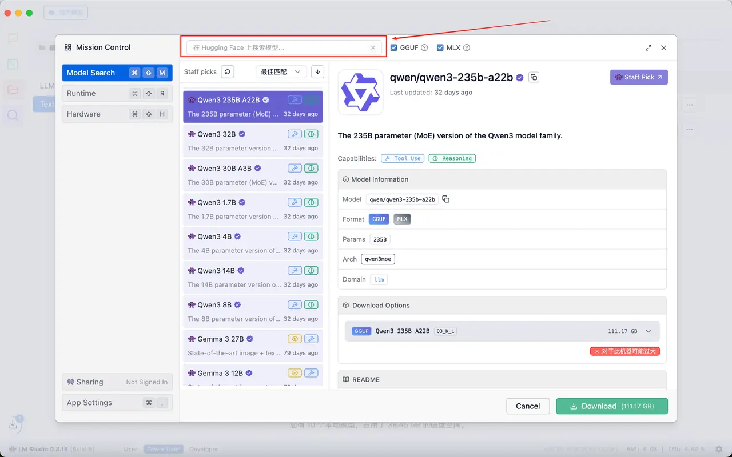The width and height of the screenshot is (732, 457).
Task: Switch to the Hardware tab
Action: 117,114
